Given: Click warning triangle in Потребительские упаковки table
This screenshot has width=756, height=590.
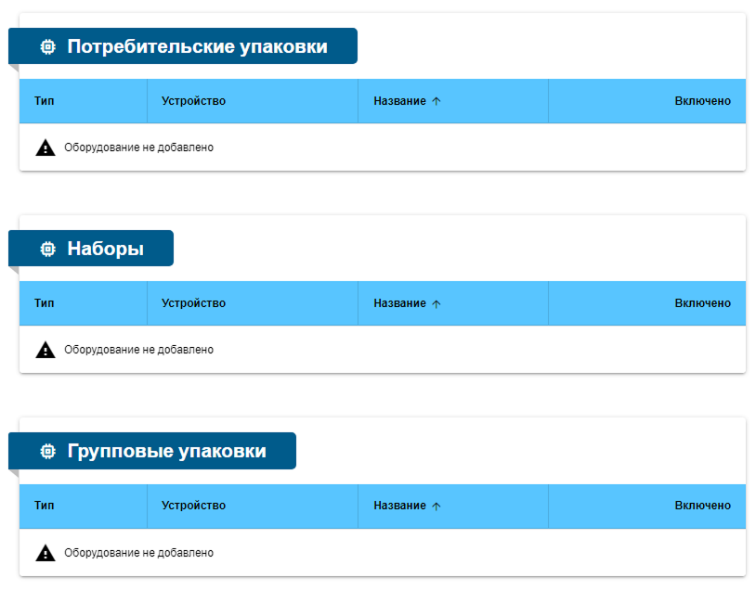Looking at the screenshot, I should 46,147.
